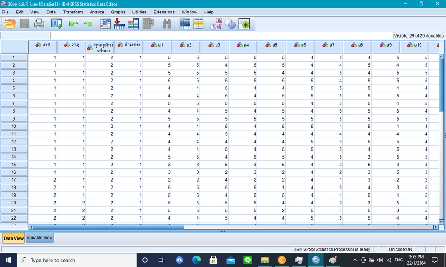
Task: Click 'Visible: 29 of 29 Variables' label
Action: (419, 36)
